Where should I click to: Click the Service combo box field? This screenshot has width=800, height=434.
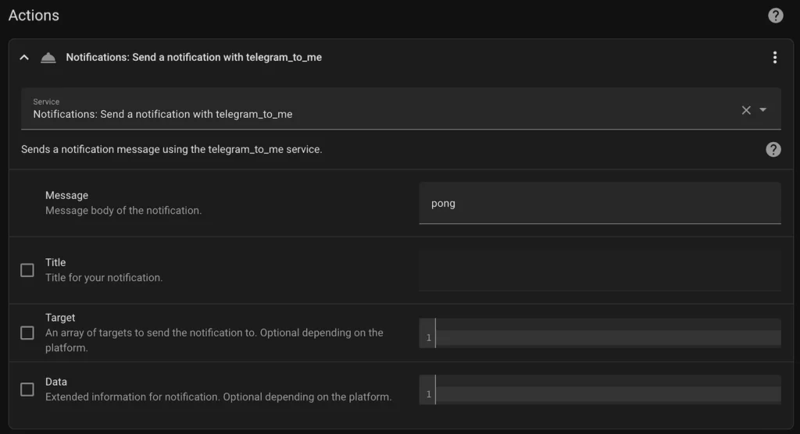tap(375, 109)
